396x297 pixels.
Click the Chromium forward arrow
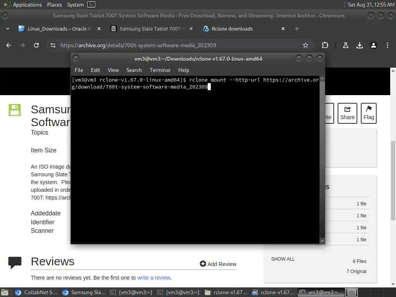[x=22, y=45]
